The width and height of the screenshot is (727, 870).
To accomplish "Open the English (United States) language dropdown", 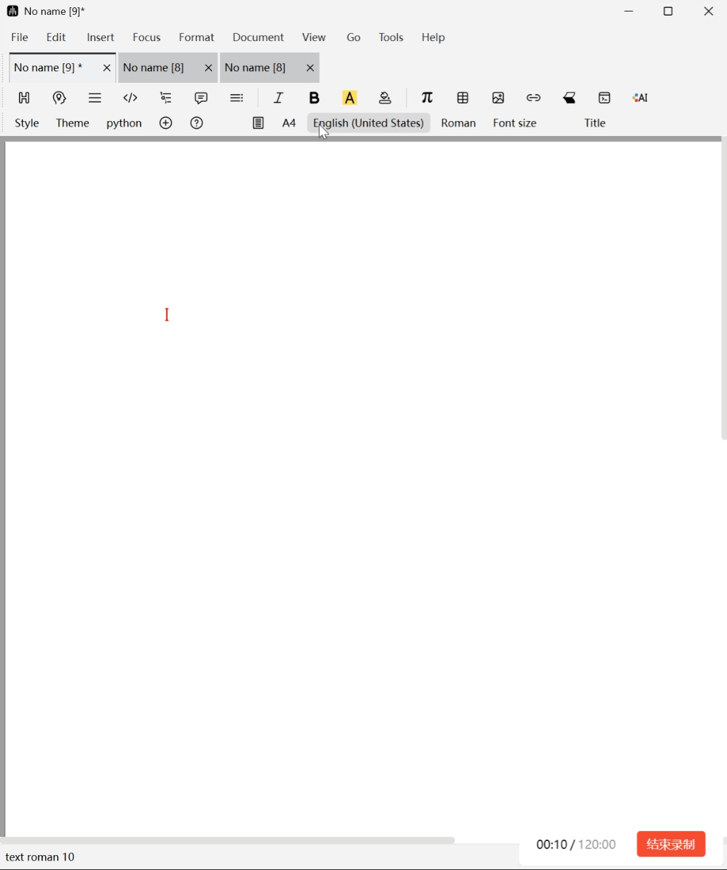I will click(368, 123).
